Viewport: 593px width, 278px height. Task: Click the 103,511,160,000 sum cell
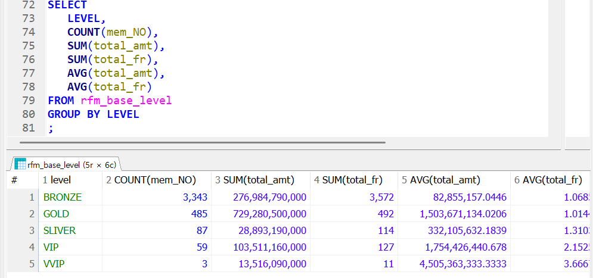coord(260,247)
